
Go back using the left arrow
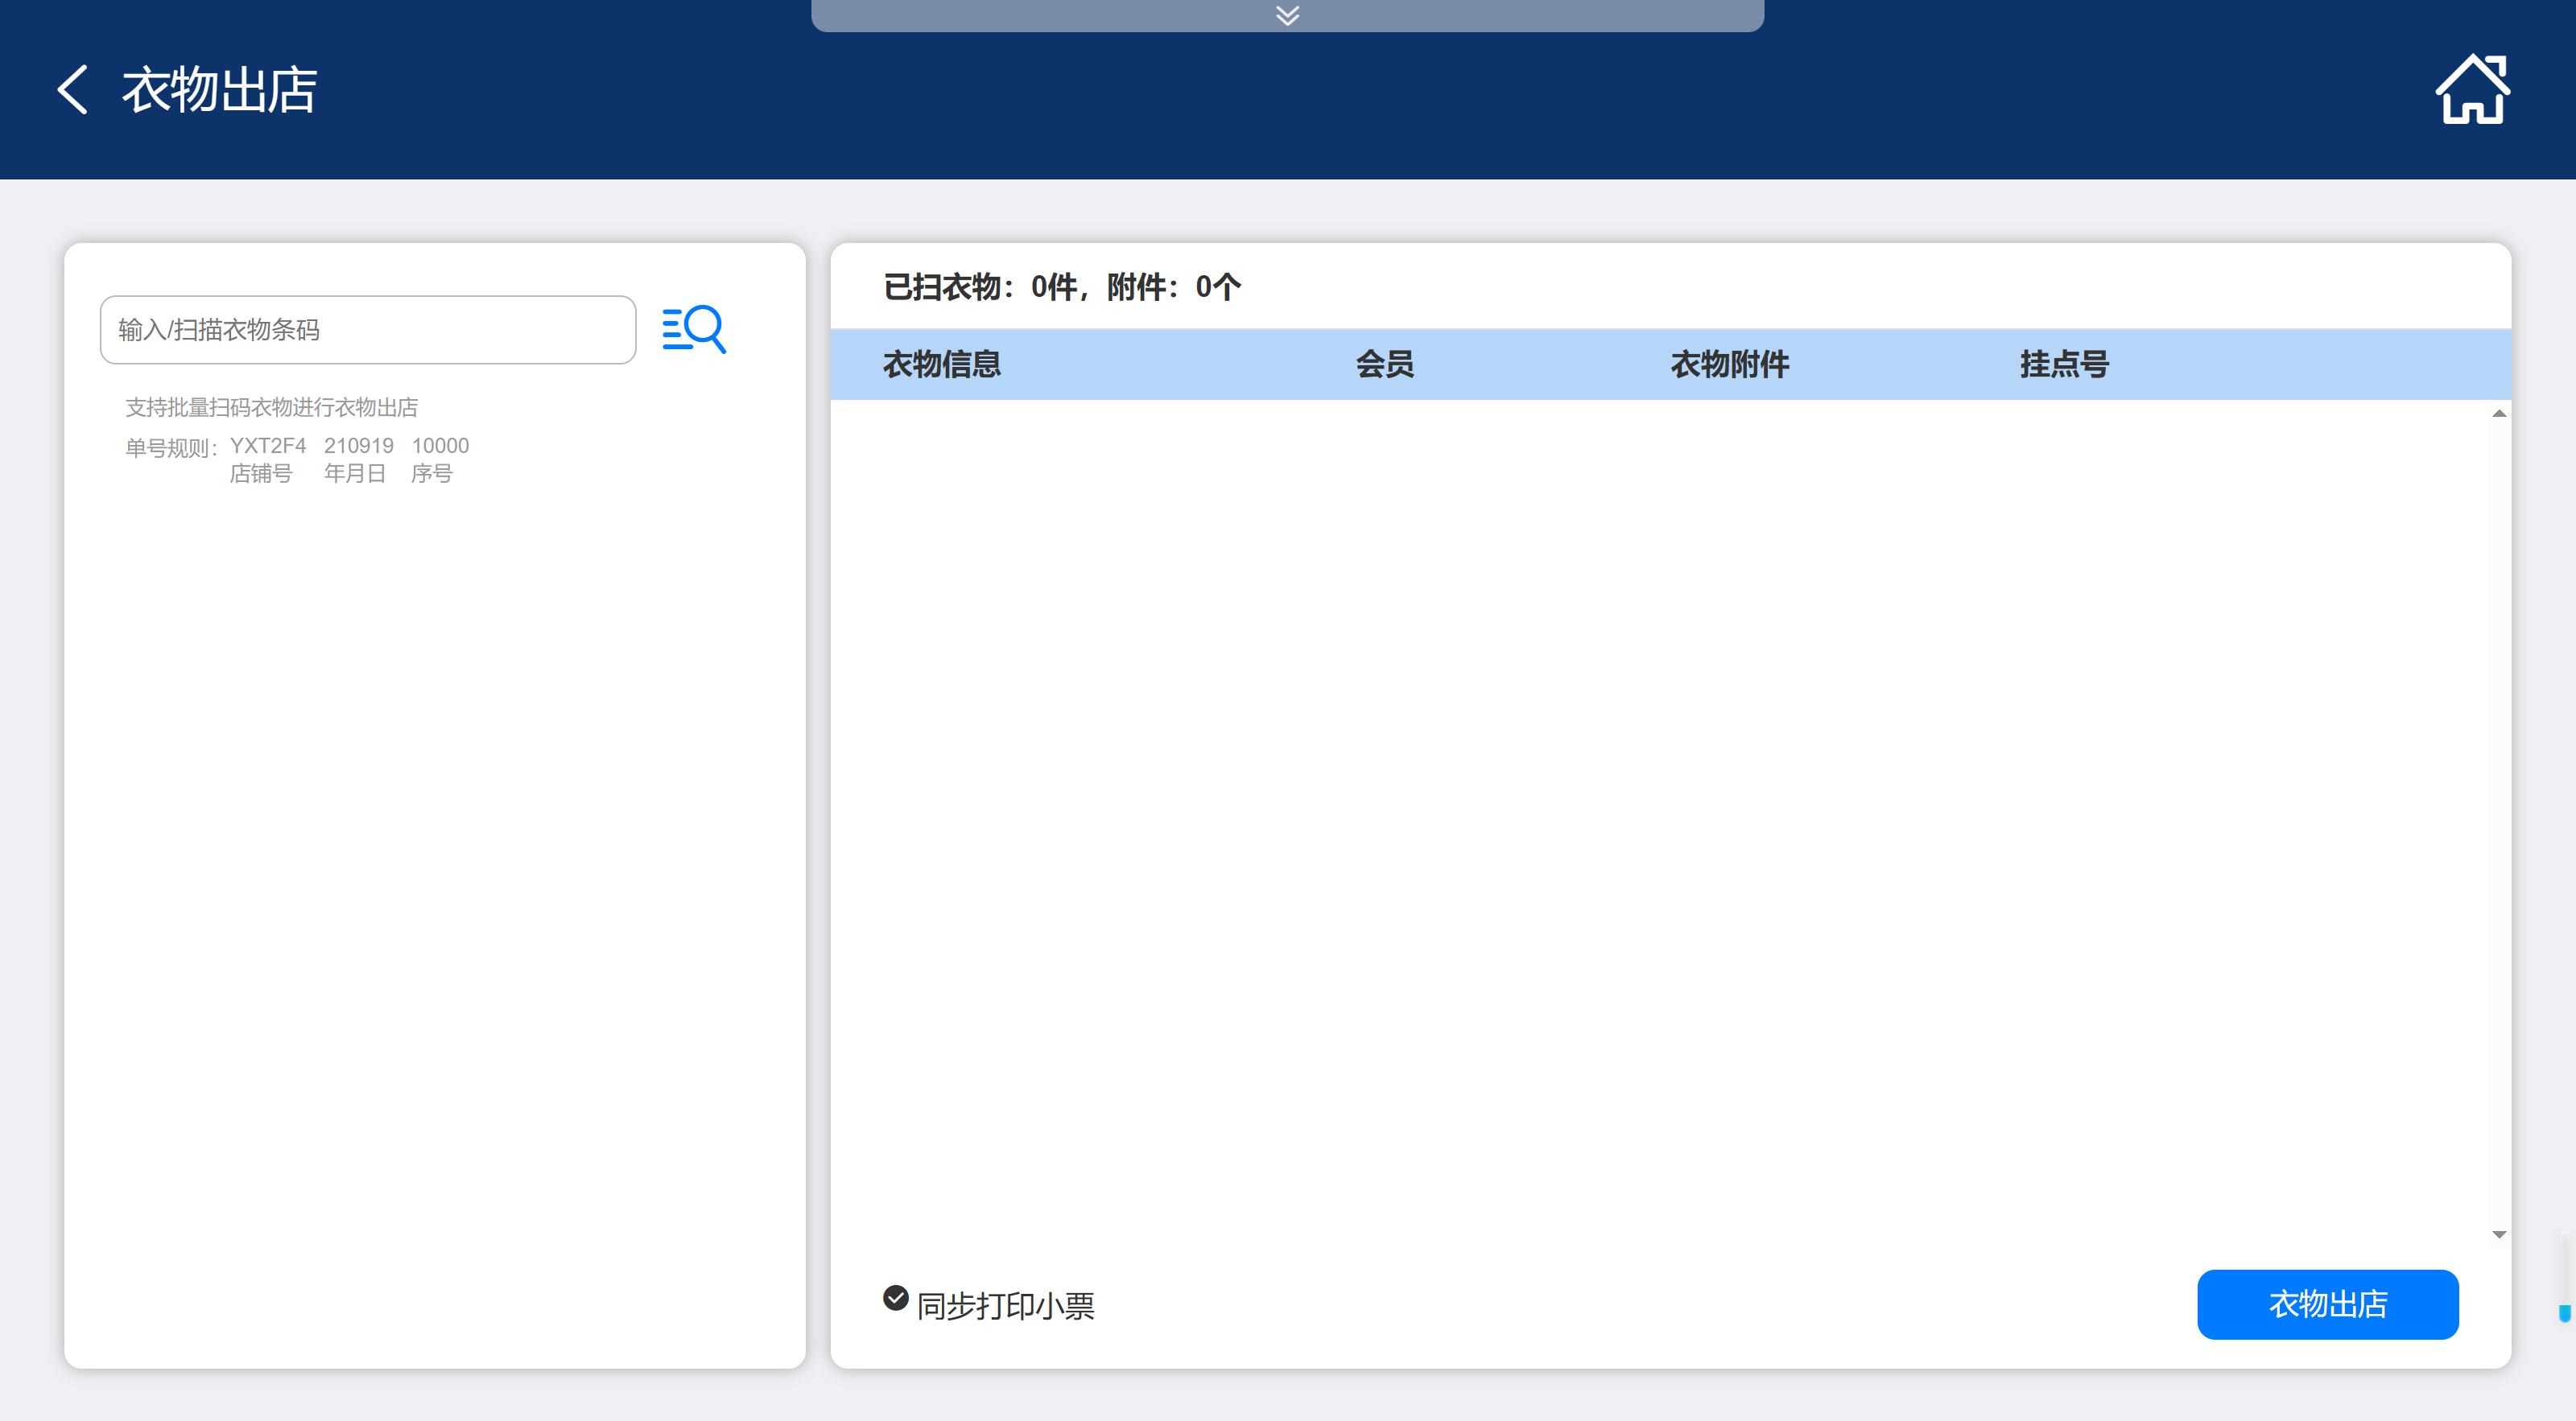[x=72, y=90]
